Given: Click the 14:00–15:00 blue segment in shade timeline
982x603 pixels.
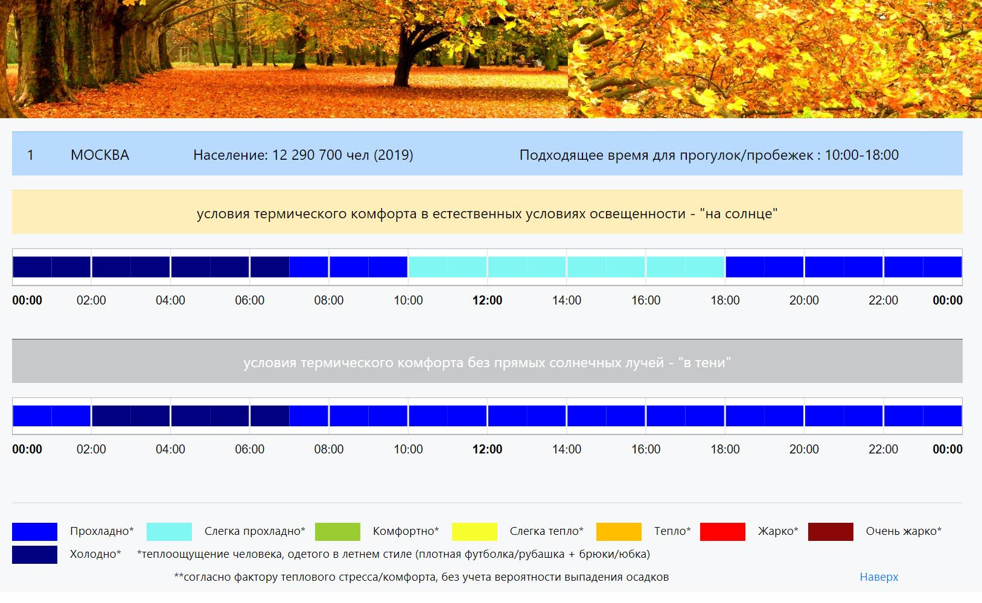Looking at the screenshot, I should 586,416.
